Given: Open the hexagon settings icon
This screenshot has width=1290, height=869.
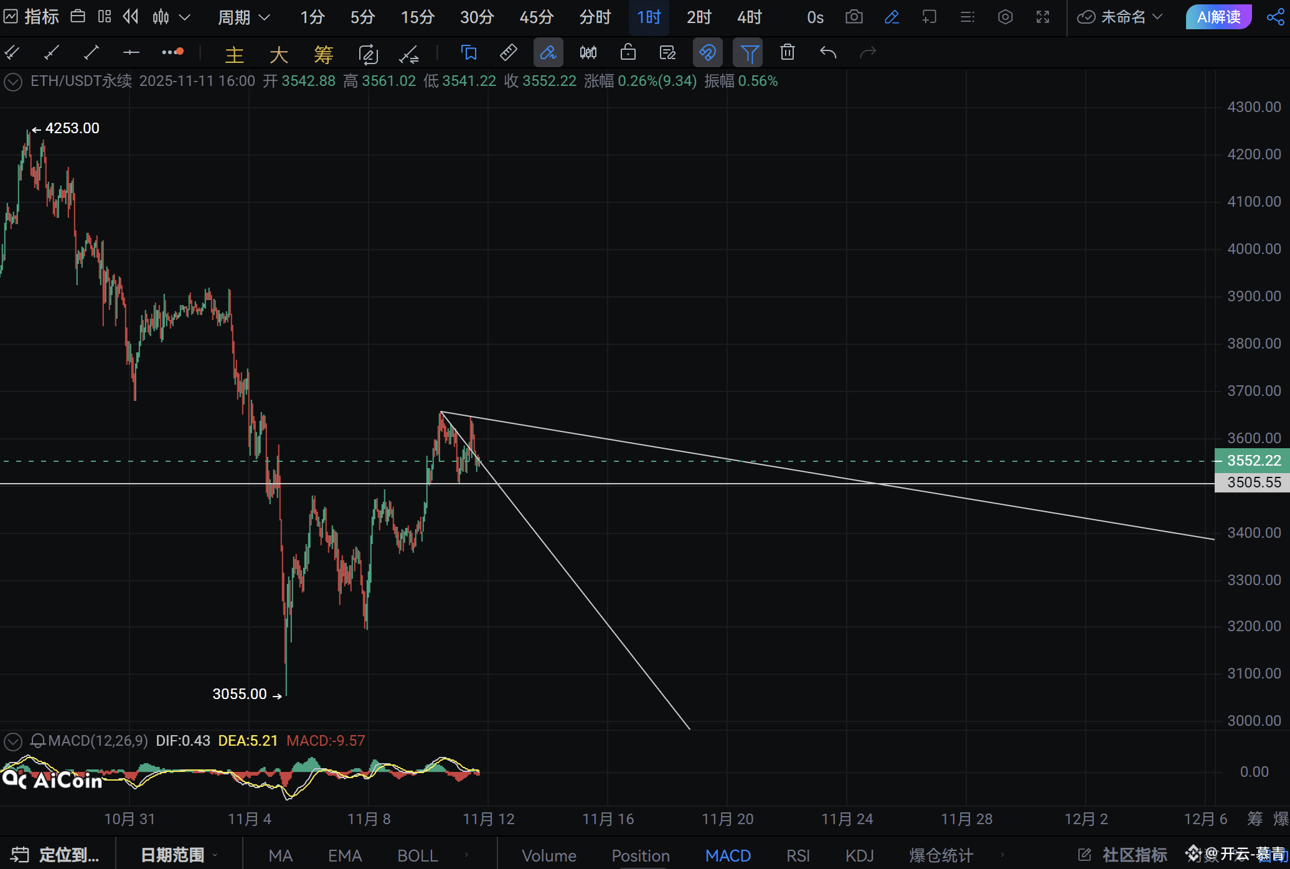Looking at the screenshot, I should point(1005,17).
